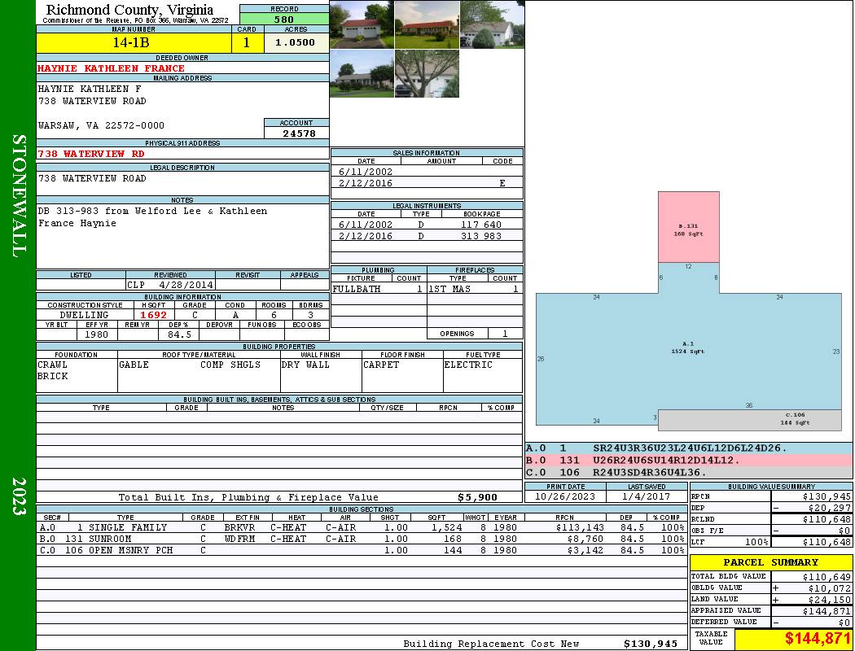This screenshot has height=651, width=855.
Task: Select the pink B.131 sunroom sketch area
Action: (688, 228)
